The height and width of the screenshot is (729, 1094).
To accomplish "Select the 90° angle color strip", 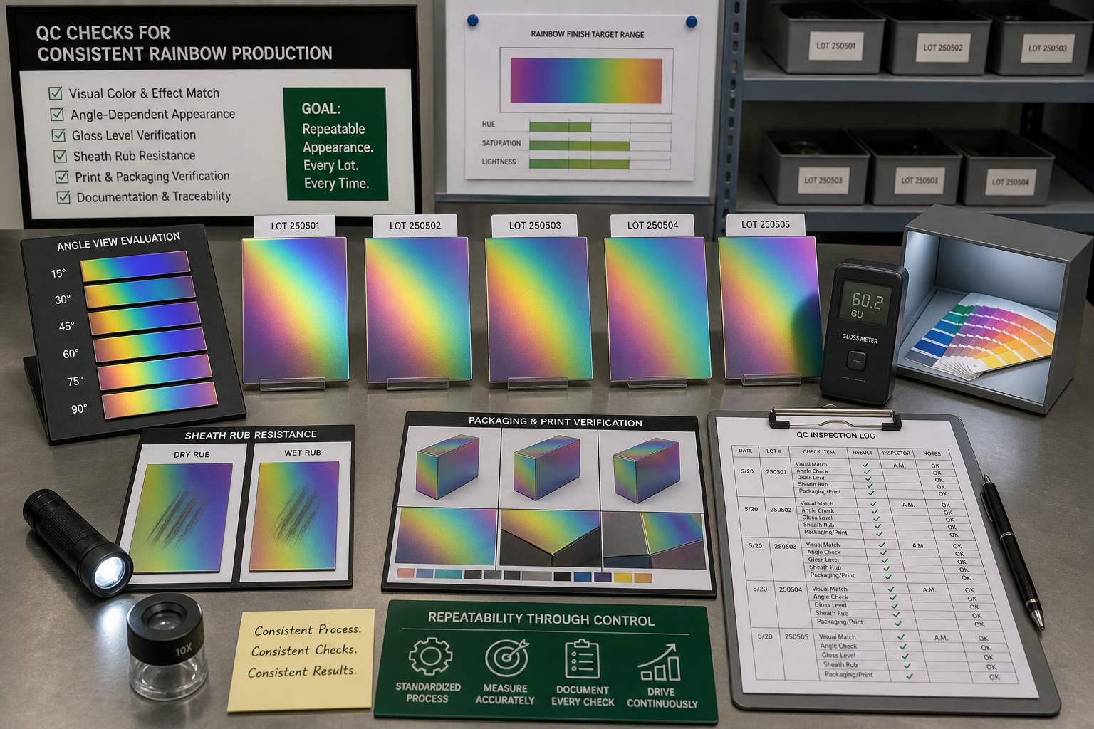I will point(160,401).
